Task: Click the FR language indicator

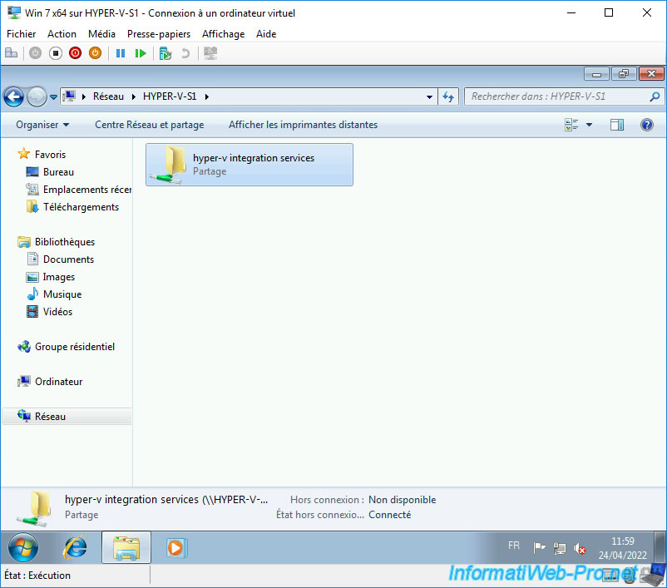Action: (x=513, y=546)
